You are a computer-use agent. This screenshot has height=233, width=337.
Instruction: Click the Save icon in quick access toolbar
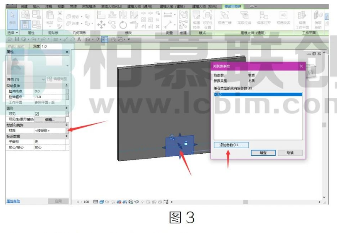click(17, 39)
